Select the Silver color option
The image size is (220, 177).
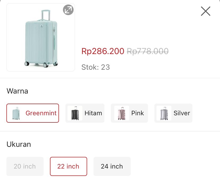[x=173, y=113]
